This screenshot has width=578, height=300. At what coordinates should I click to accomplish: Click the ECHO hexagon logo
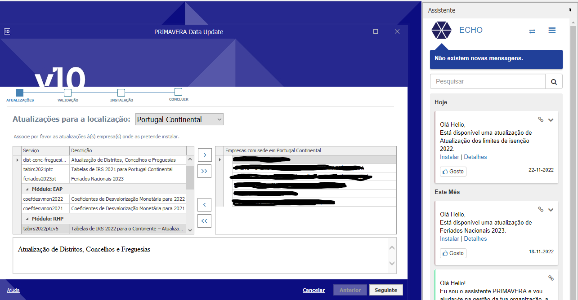pos(441,30)
